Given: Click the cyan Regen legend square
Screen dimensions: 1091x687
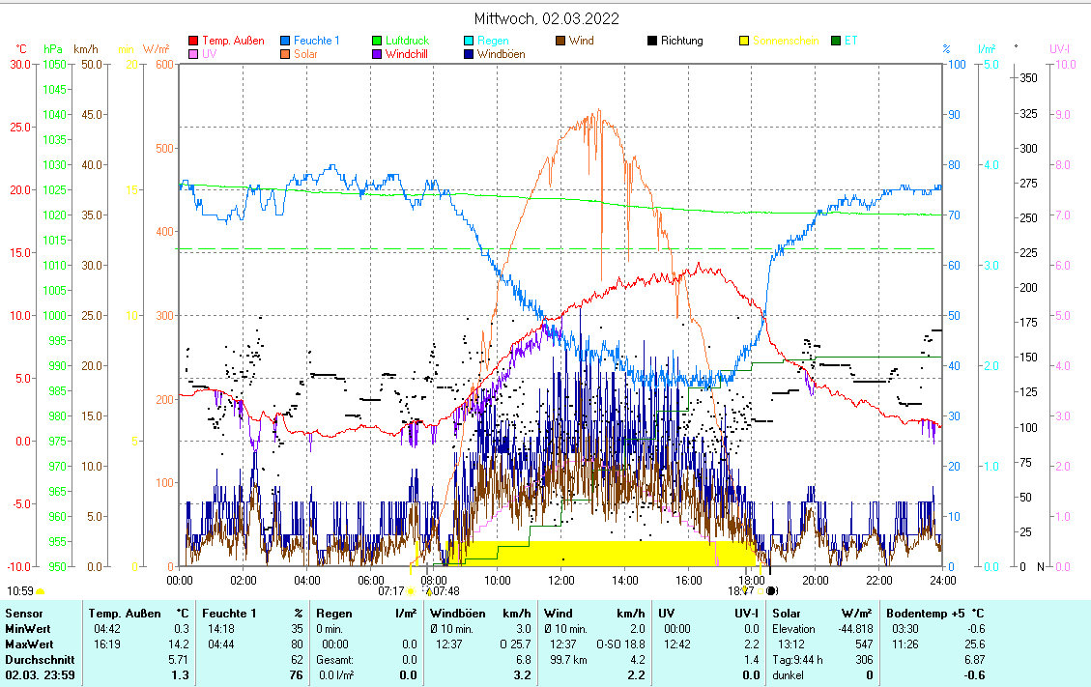Looking at the screenshot, I should pyautogui.click(x=469, y=41).
